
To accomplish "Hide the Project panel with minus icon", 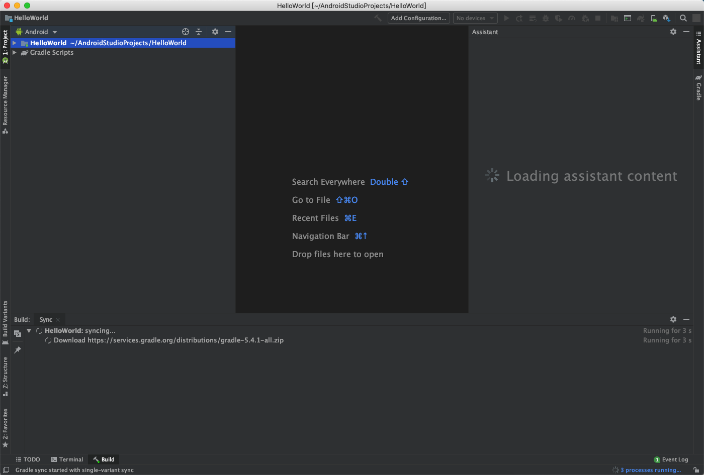I will (228, 32).
